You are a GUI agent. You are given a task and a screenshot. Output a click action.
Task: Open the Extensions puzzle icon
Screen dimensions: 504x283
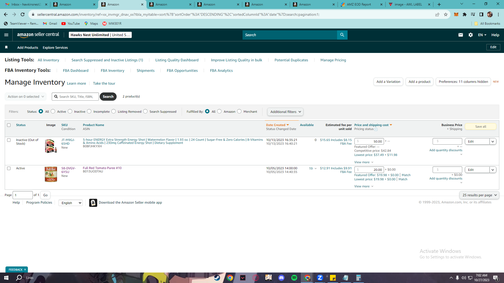pyautogui.click(x=465, y=14)
